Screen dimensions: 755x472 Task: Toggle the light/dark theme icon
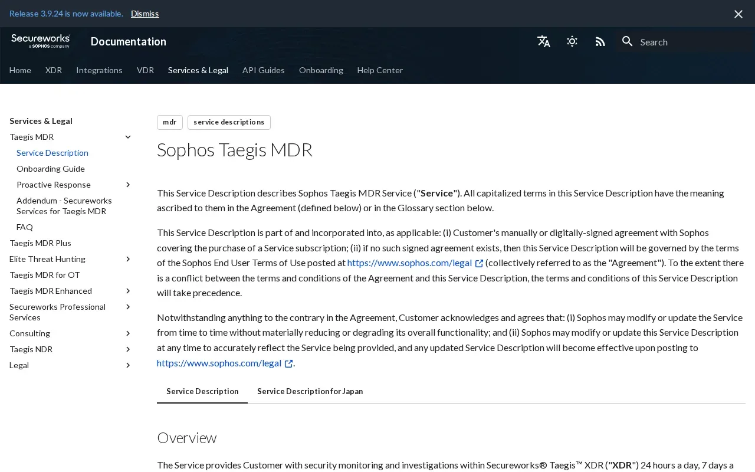(x=572, y=41)
